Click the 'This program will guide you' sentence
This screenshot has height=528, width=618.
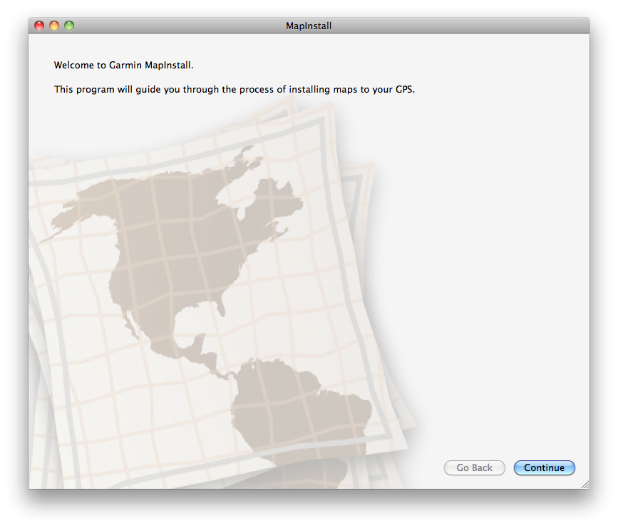click(235, 90)
